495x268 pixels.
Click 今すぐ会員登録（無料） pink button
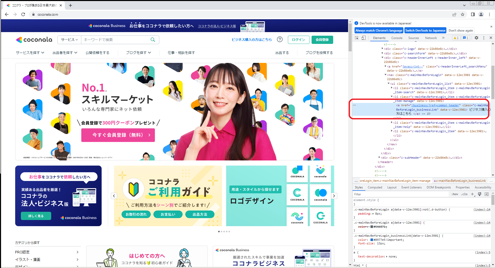click(118, 135)
